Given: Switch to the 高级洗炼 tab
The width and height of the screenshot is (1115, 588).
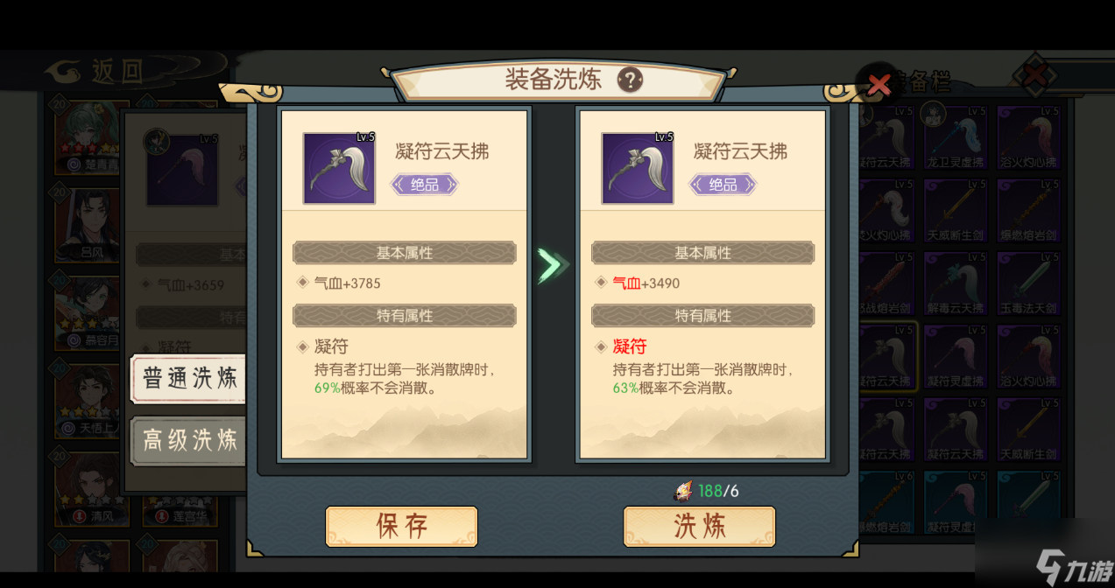Looking at the screenshot, I should 187,440.
